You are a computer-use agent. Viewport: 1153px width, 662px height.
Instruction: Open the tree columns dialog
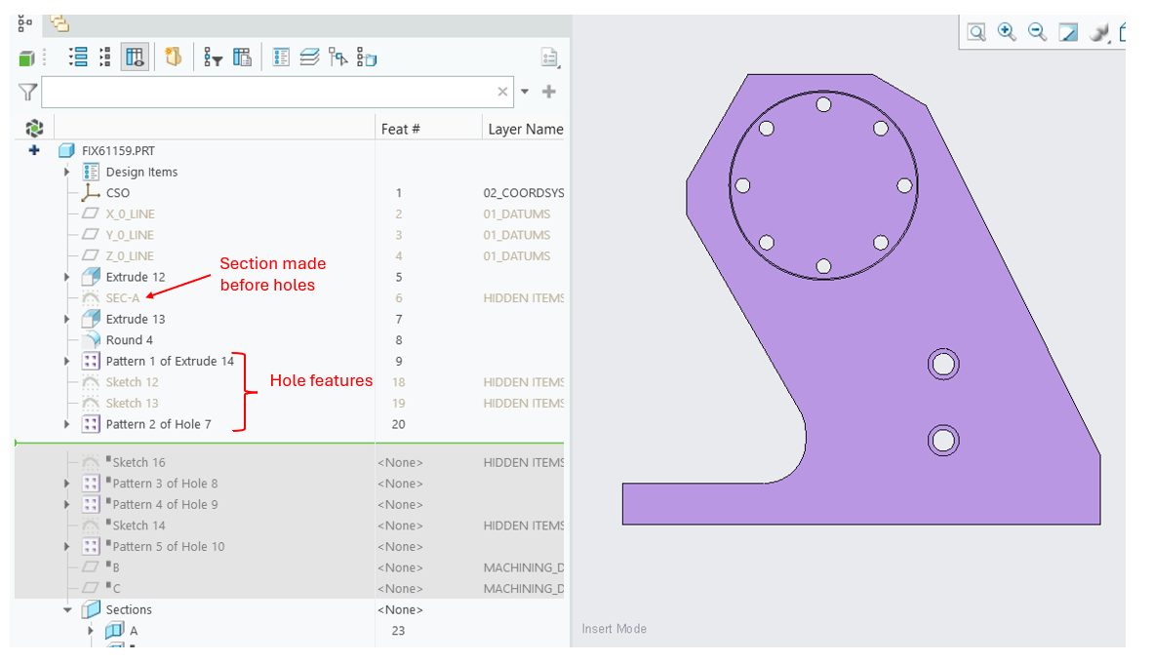[x=243, y=57]
